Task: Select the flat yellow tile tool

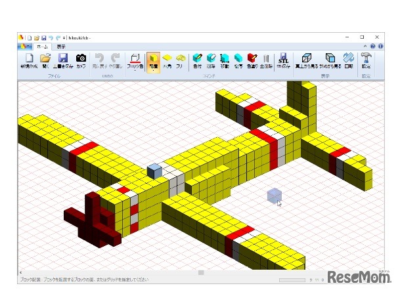Action: coord(167,61)
